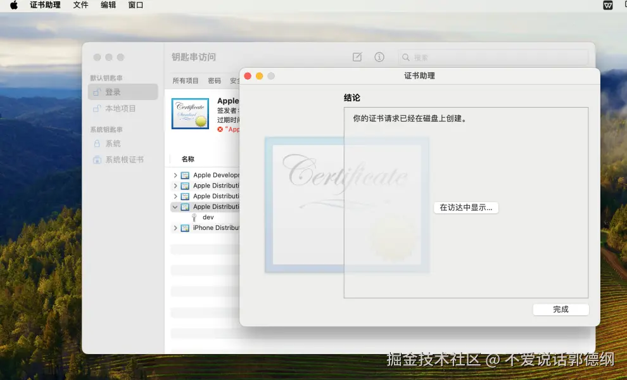Minimize the 证书助理 window with the yellow button

[259, 76]
